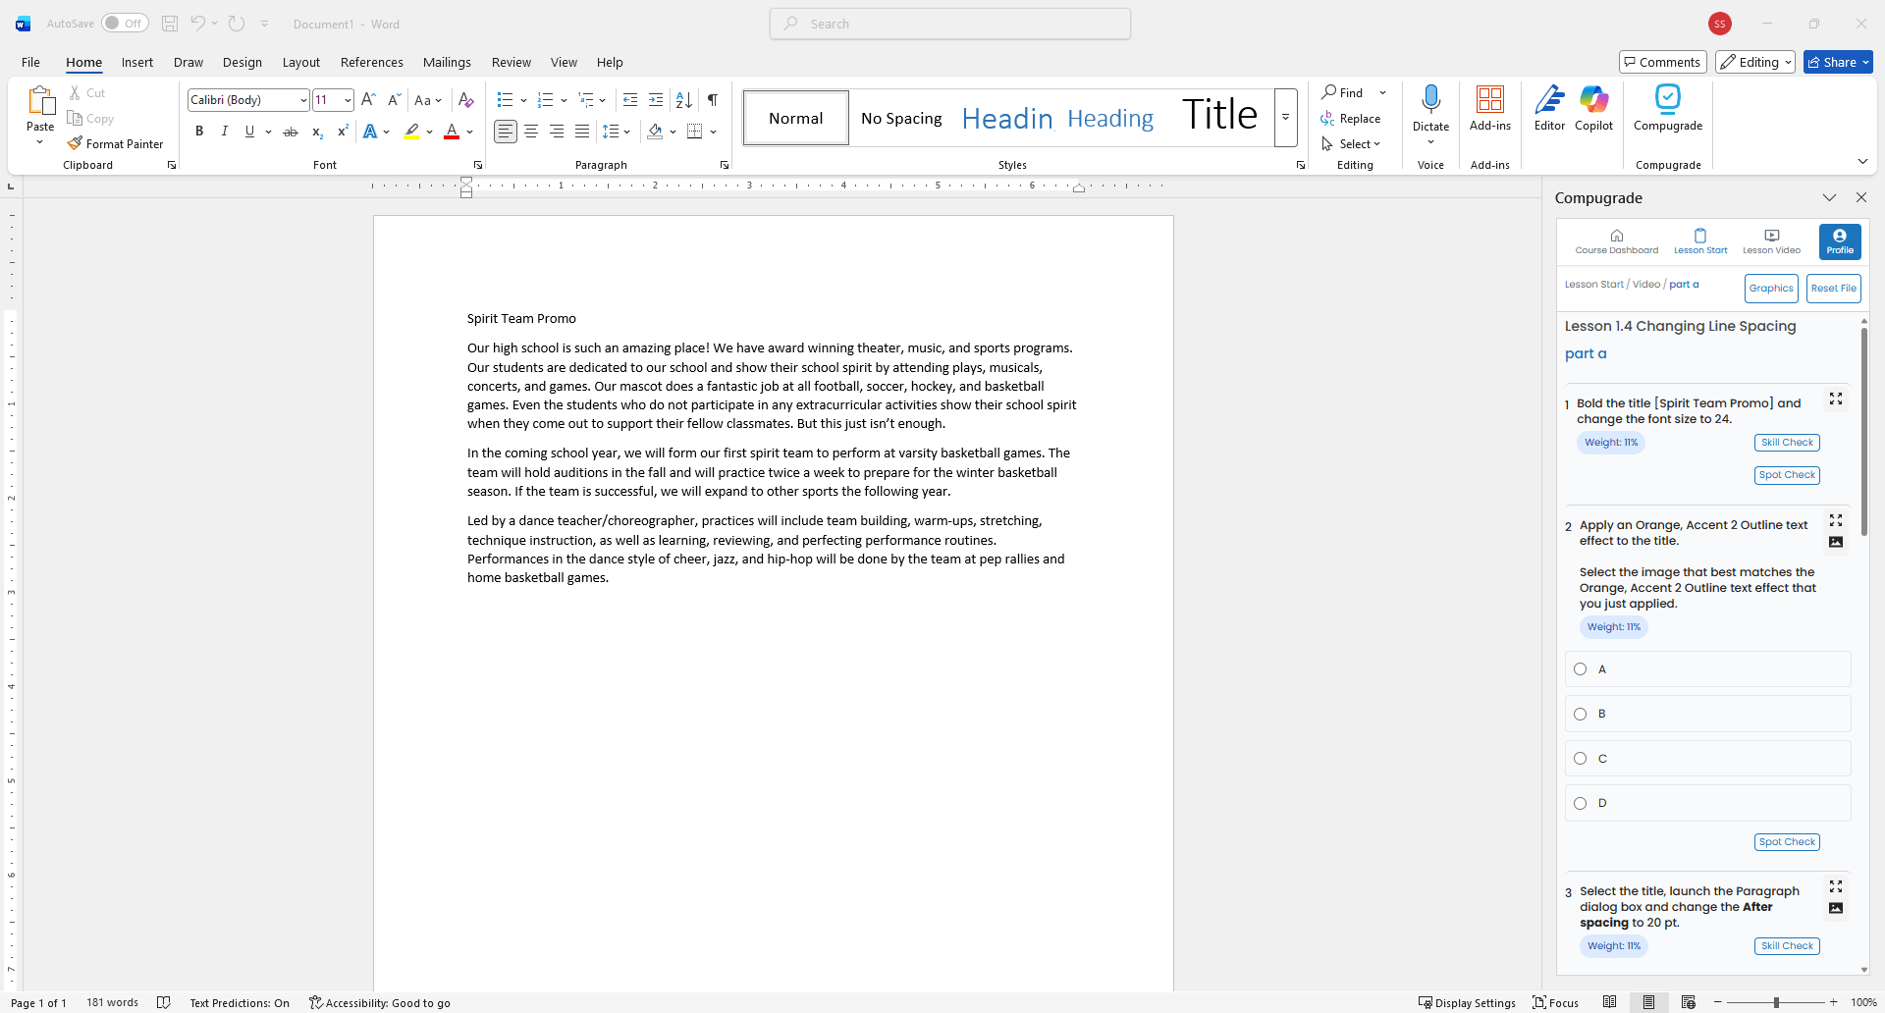Turn AutoSave on
Viewport: 1885px width, 1013px height.
tap(125, 23)
